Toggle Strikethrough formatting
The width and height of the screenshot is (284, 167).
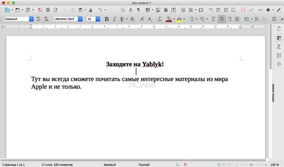tap(132, 19)
